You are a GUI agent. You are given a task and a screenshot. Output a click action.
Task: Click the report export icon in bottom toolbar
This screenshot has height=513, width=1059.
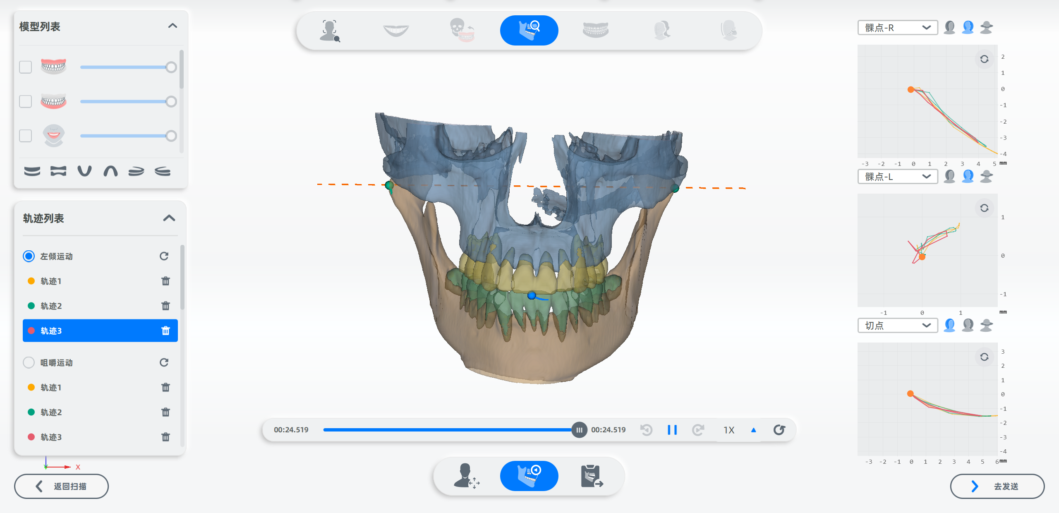592,476
